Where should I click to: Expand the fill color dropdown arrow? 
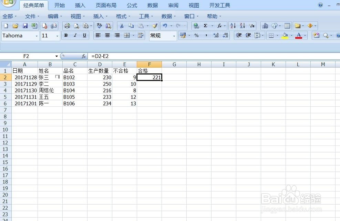tap(291, 35)
